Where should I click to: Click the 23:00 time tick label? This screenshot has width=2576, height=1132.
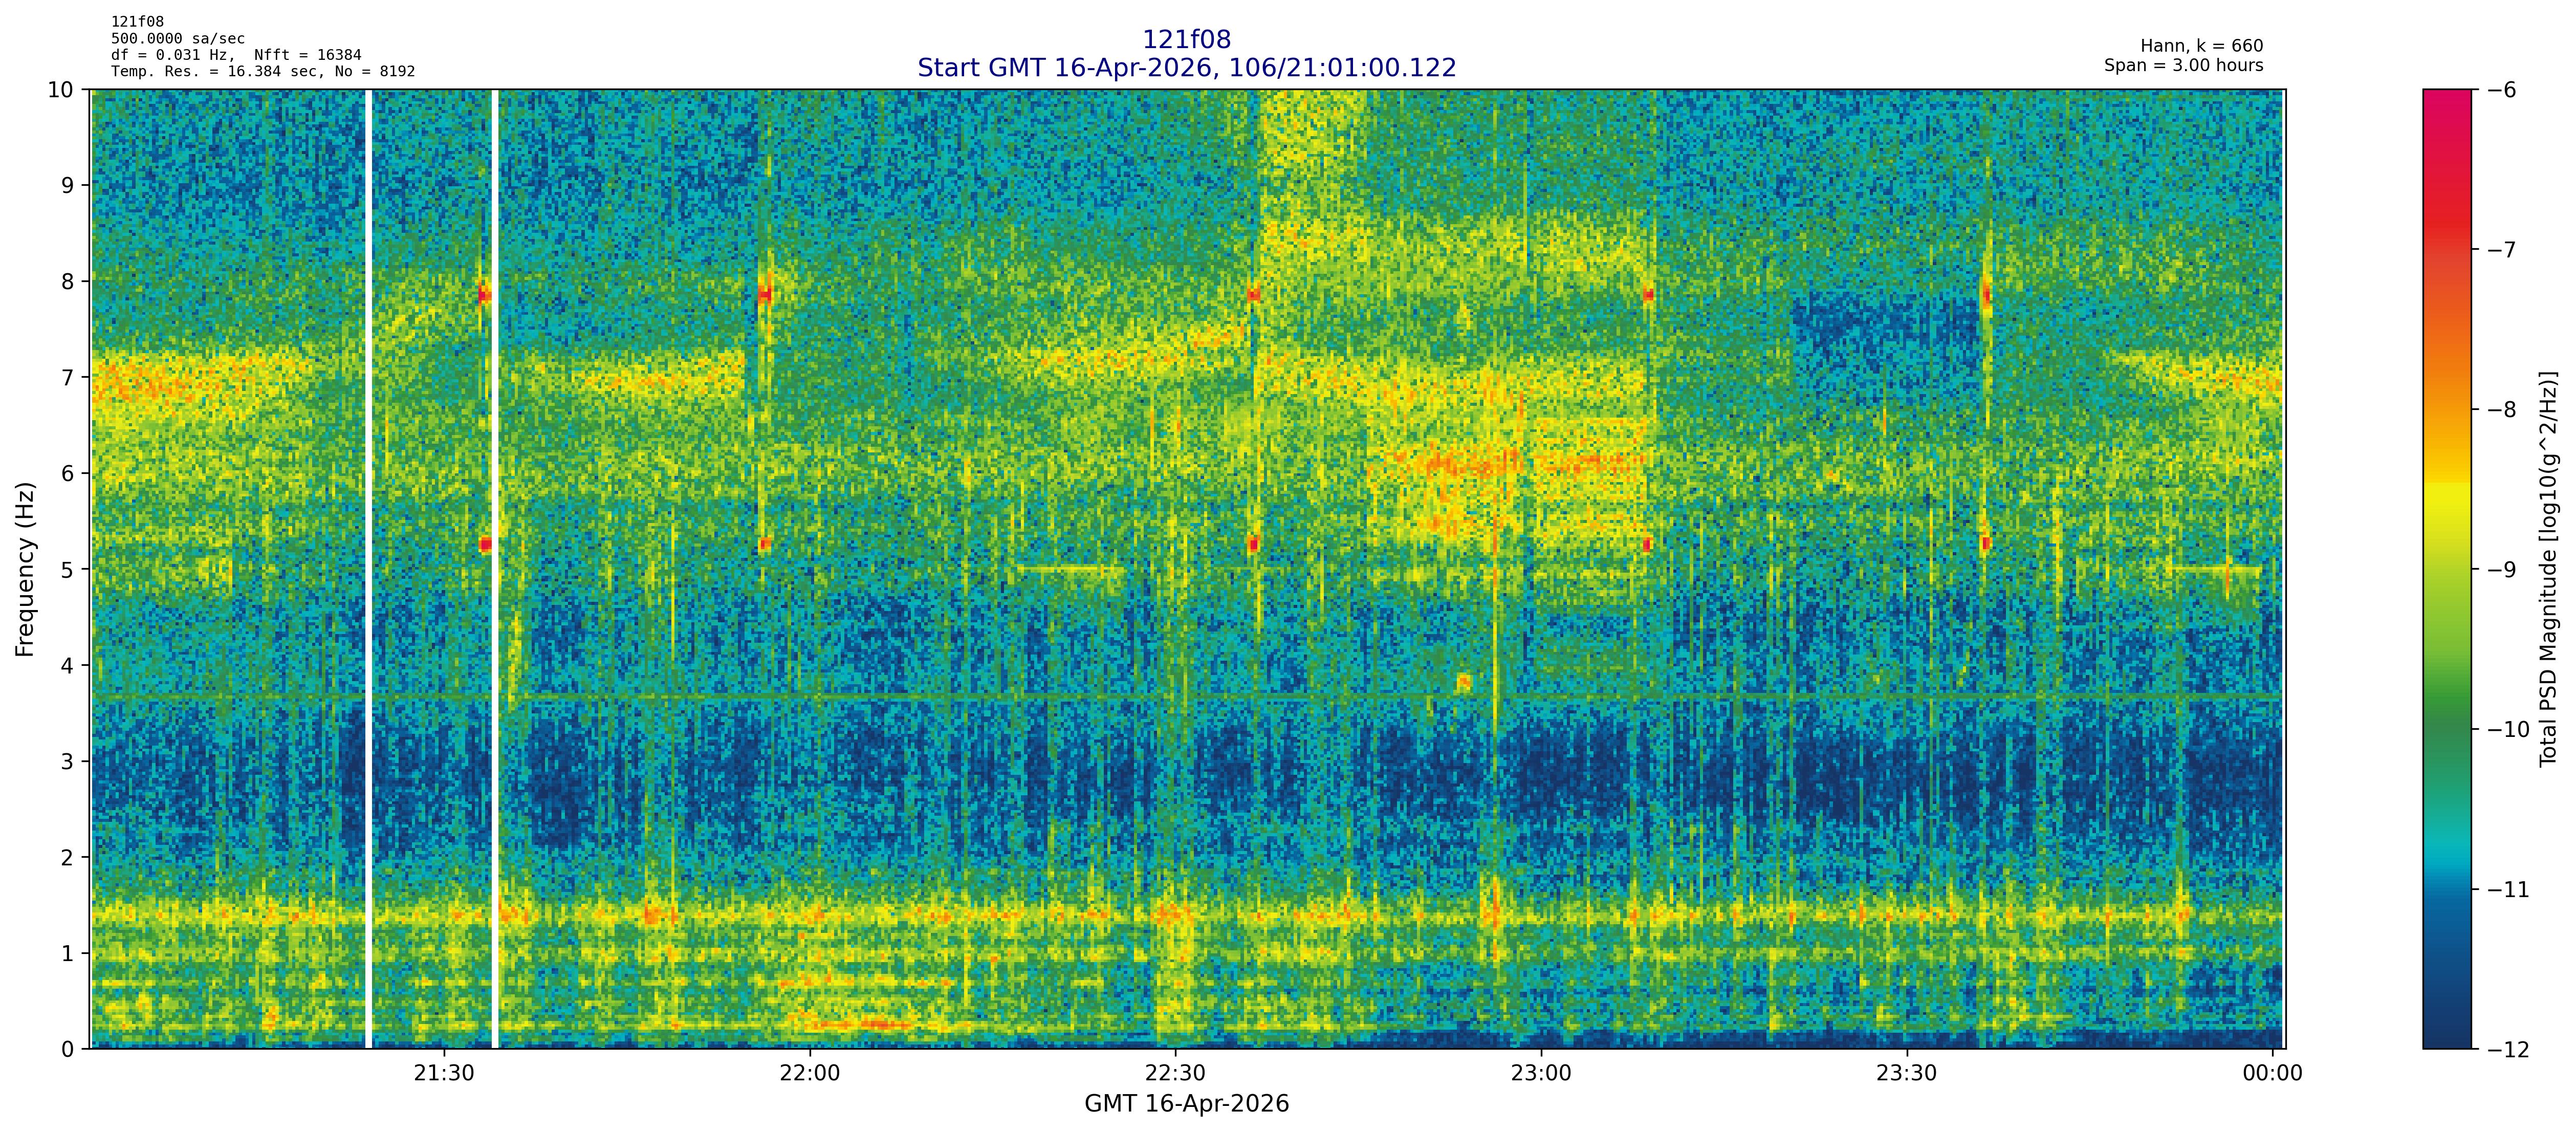click(x=1541, y=1074)
